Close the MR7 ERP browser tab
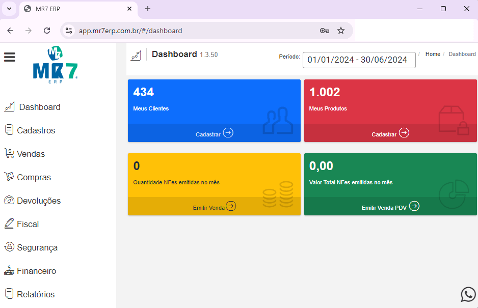 coord(129,9)
